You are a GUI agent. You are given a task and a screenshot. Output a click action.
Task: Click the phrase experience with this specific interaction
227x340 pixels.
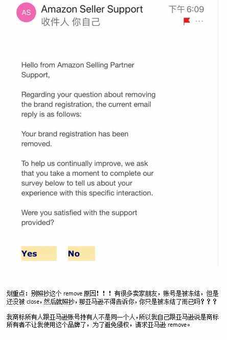(87, 193)
